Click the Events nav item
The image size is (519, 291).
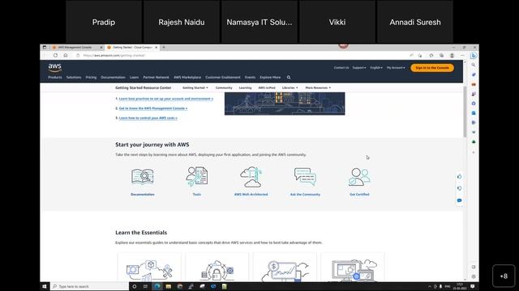tap(250, 78)
